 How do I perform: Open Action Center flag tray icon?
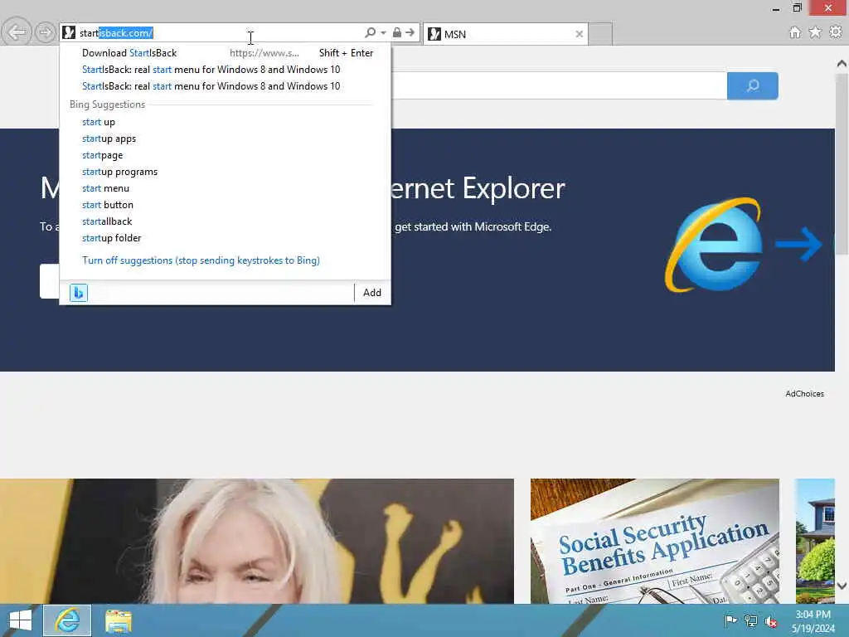[730, 620]
